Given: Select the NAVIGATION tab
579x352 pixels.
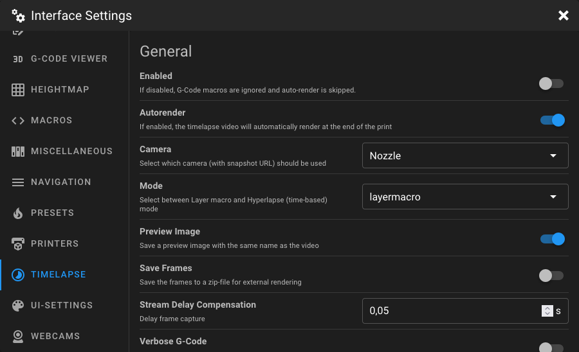Looking at the screenshot, I should pos(64,182).
